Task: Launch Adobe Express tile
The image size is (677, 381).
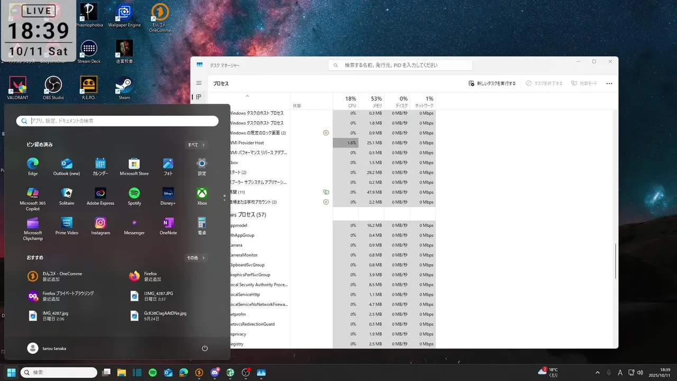Action: (x=100, y=196)
